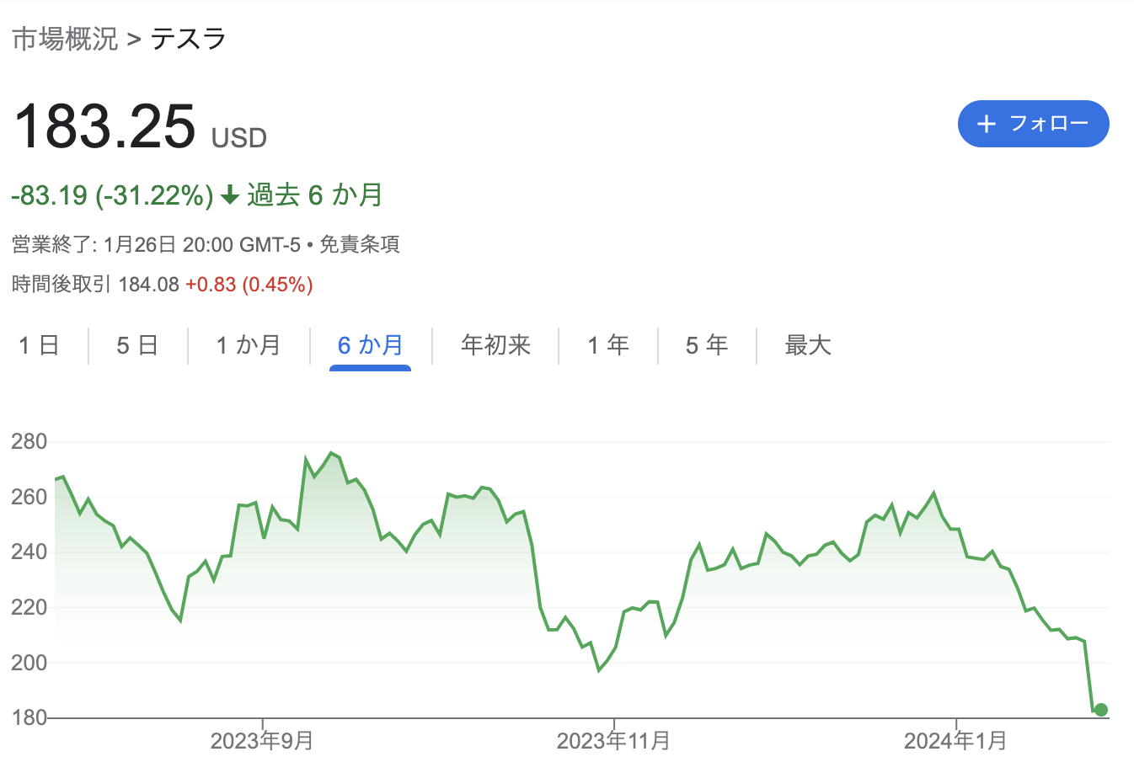
Task: Click the 時間後取引 after-hours label
Action: pos(62,285)
